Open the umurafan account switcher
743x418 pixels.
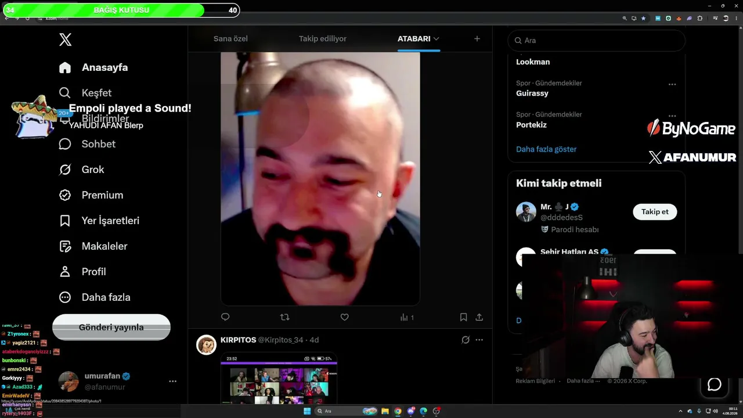coord(110,381)
